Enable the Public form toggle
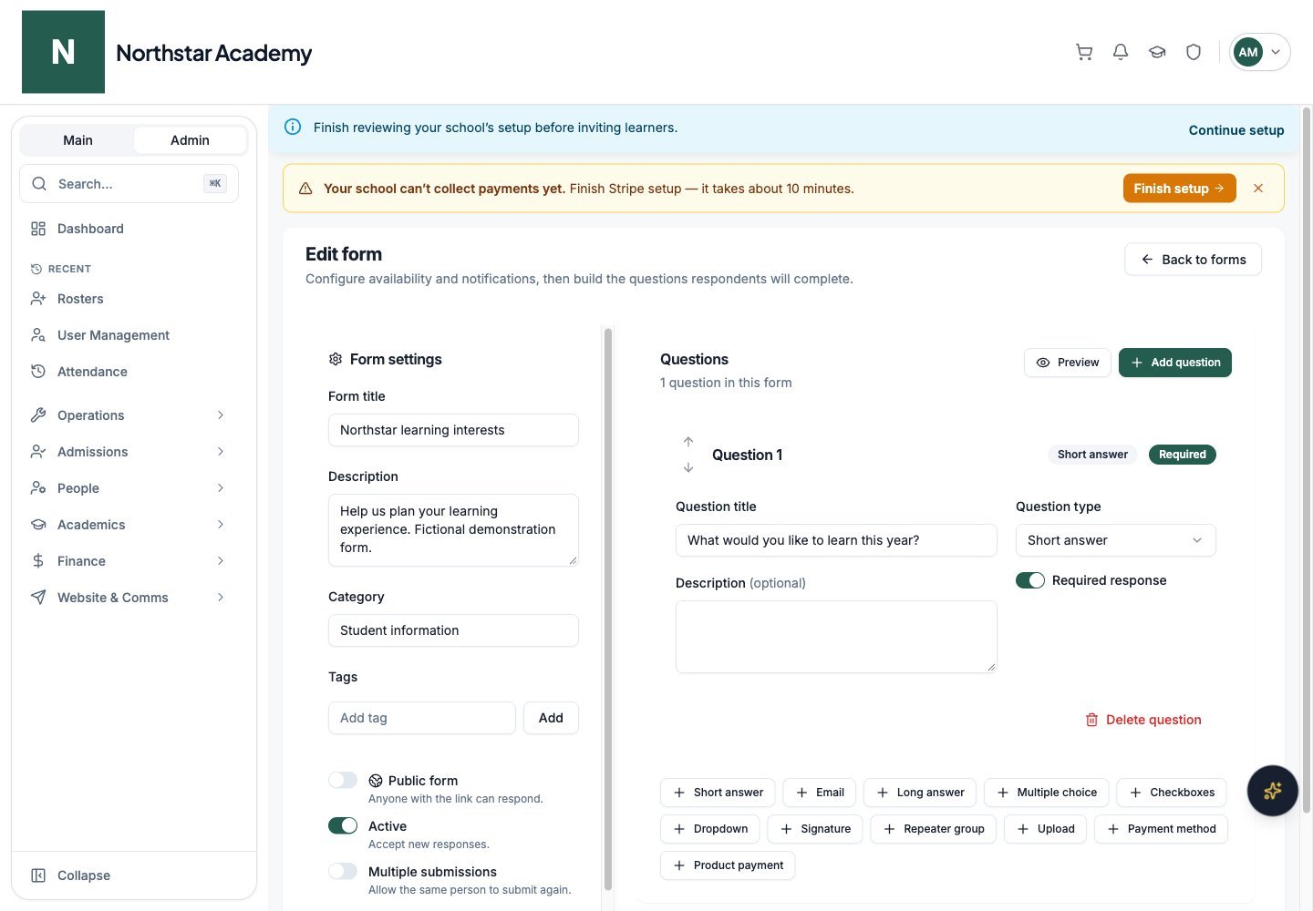This screenshot has height=911, width=1313. 343,781
